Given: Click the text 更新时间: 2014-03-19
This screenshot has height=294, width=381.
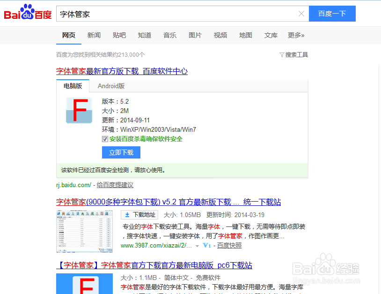Looking at the screenshot, I should tap(235, 215).
